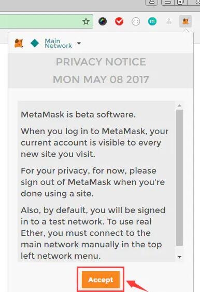Open the white circle extension icon
200x292 pixels.
tap(136, 22)
